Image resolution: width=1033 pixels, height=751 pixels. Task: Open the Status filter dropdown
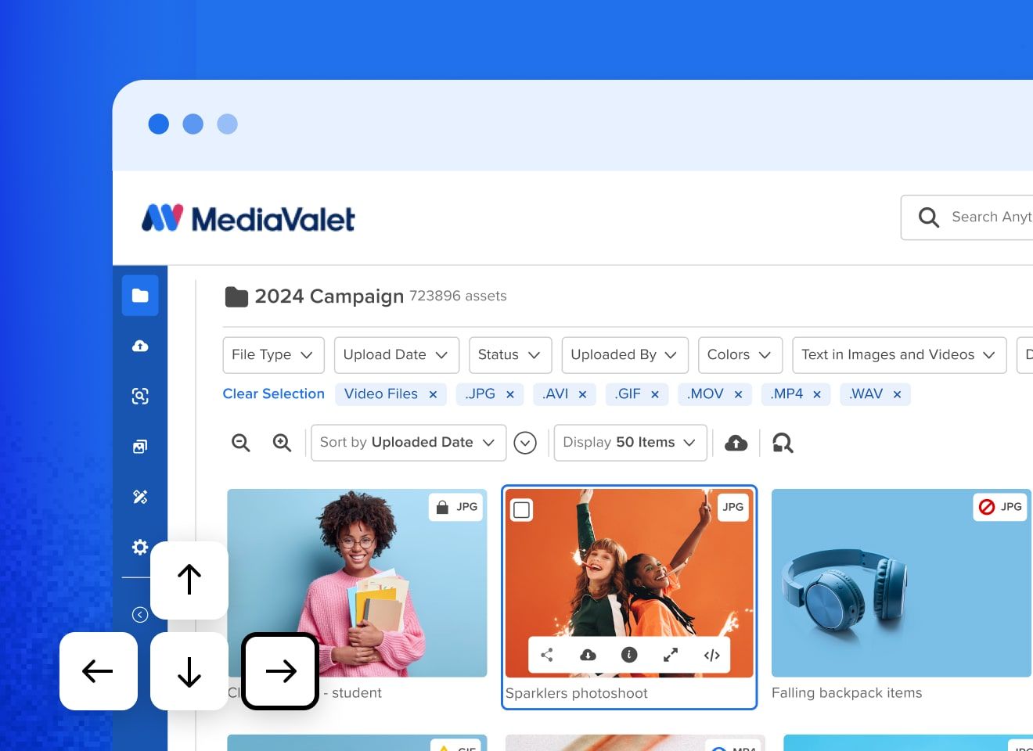click(510, 355)
